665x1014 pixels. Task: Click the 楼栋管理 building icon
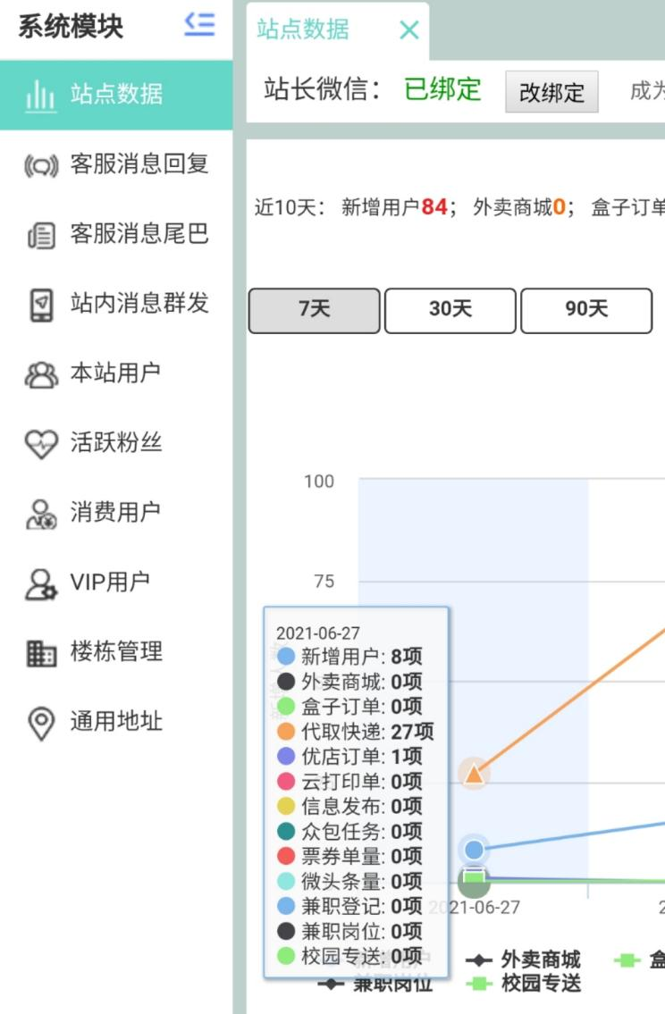40,653
